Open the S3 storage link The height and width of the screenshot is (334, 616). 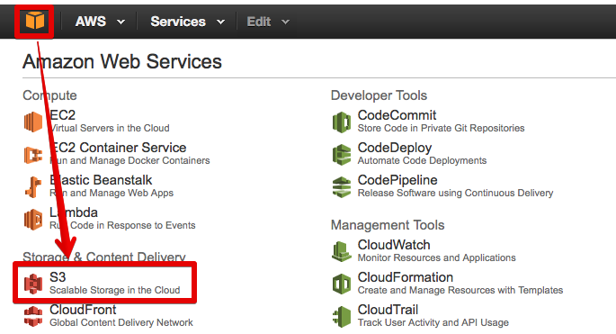[x=58, y=277]
